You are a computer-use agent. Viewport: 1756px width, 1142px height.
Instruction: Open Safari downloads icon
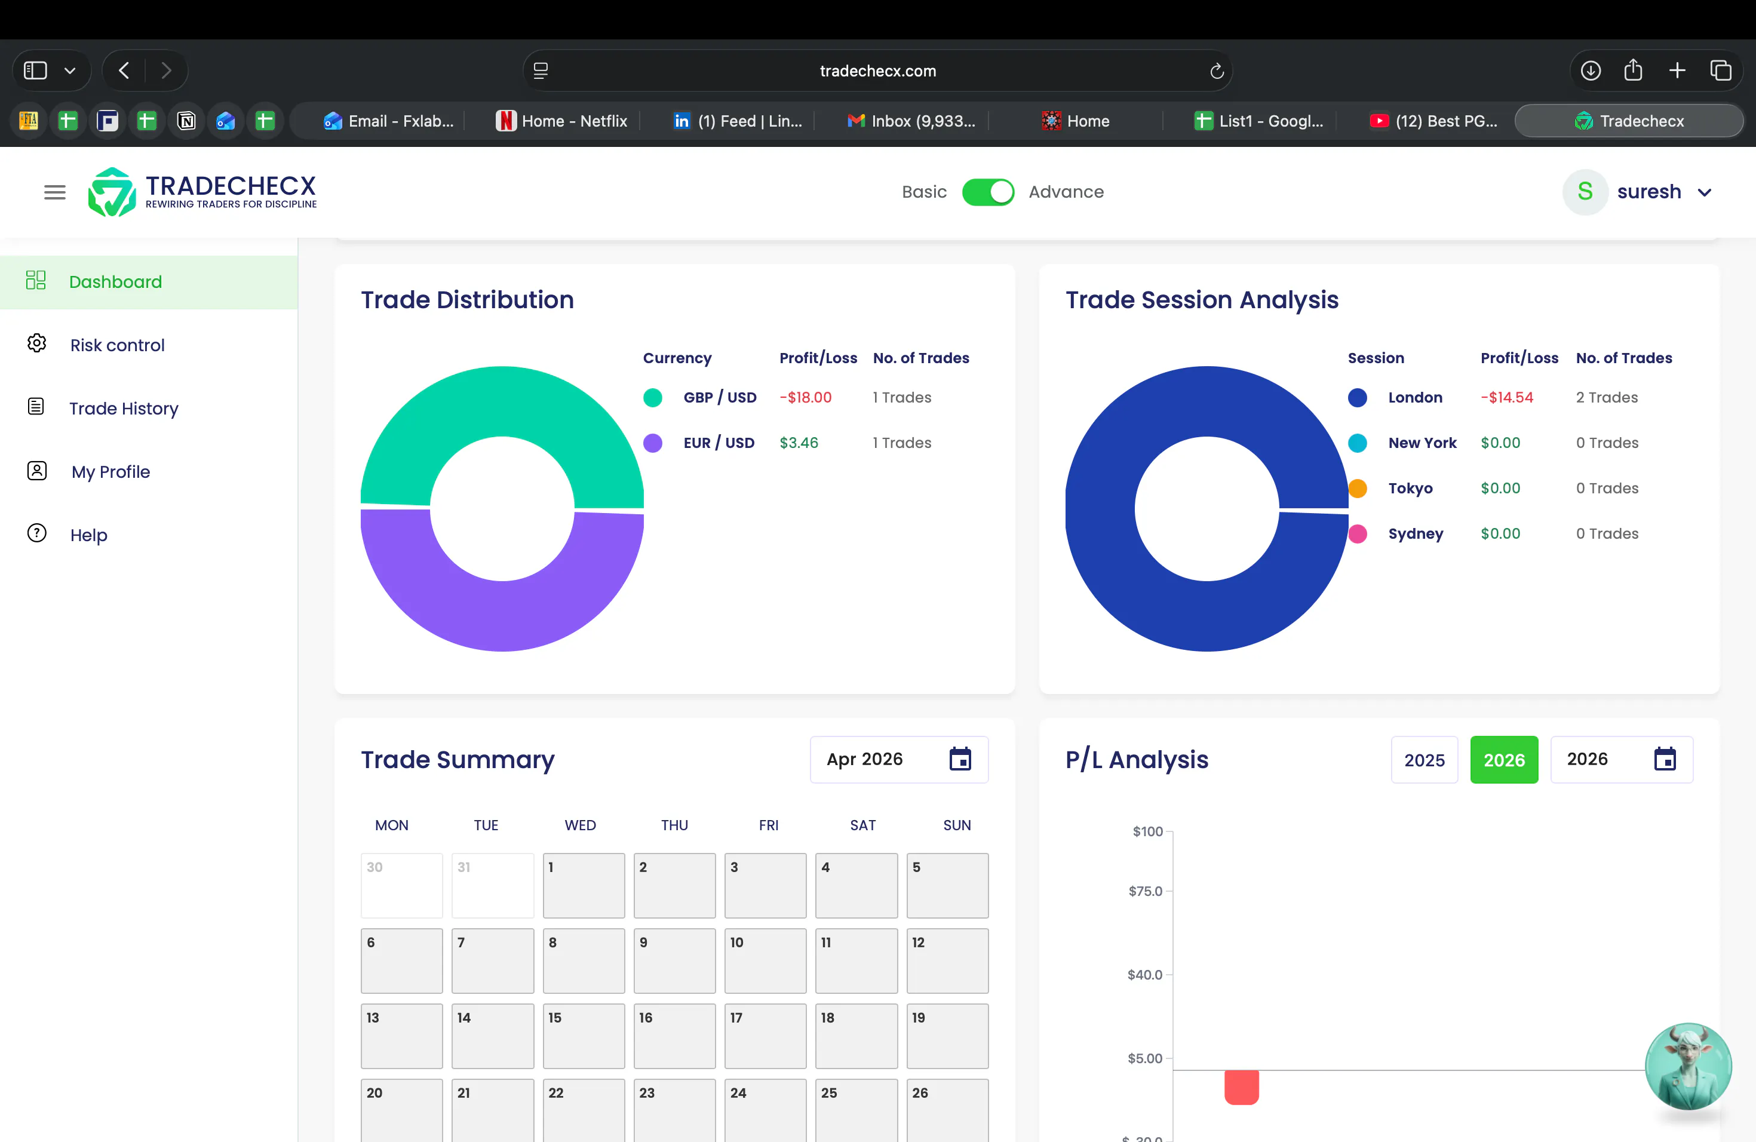(1591, 71)
